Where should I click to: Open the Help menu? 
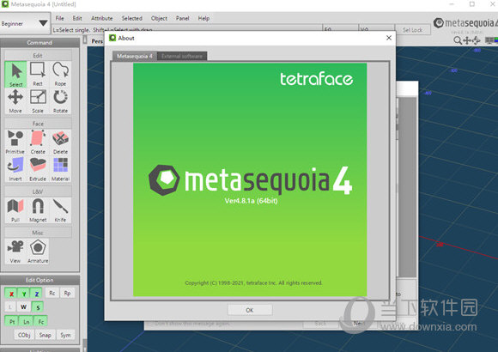[203, 18]
